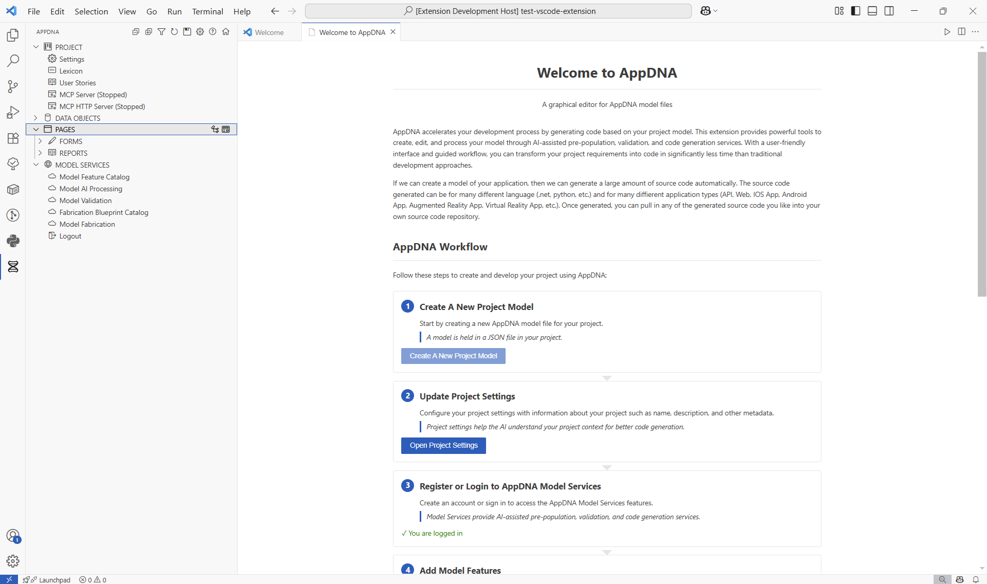
Task: Expand the DATA OBJECTS tree section
Action: tap(36, 118)
